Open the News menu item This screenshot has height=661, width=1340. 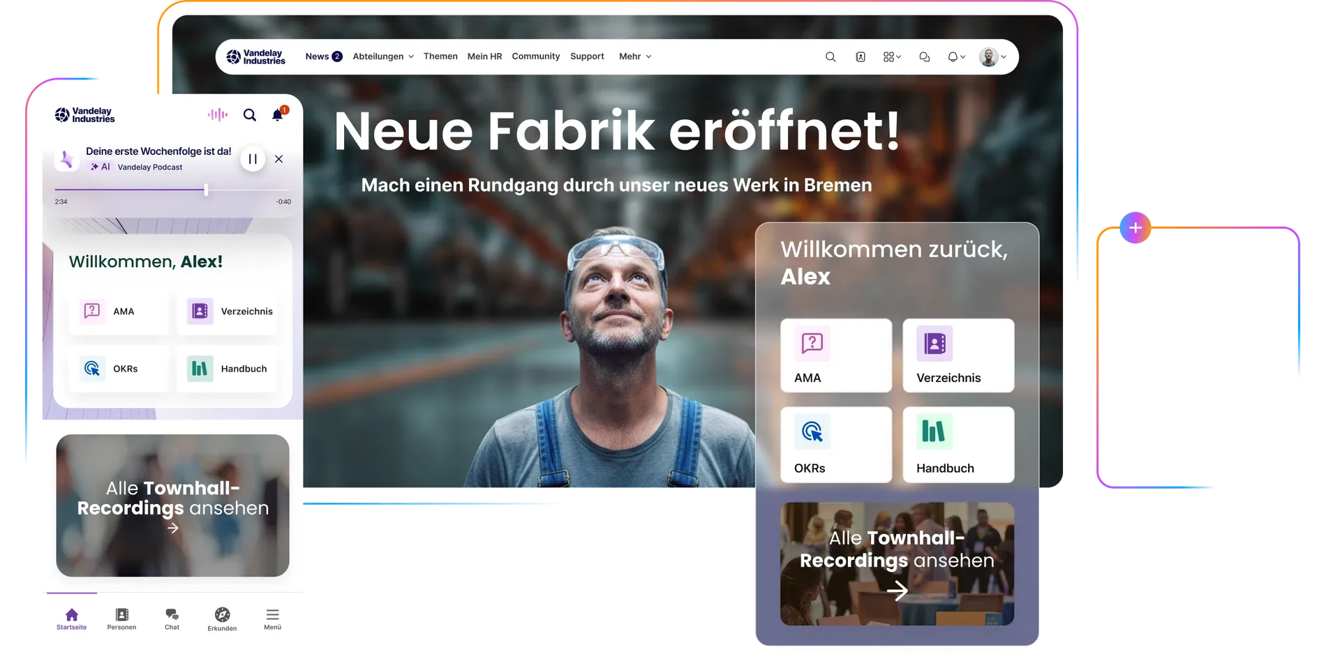click(319, 56)
